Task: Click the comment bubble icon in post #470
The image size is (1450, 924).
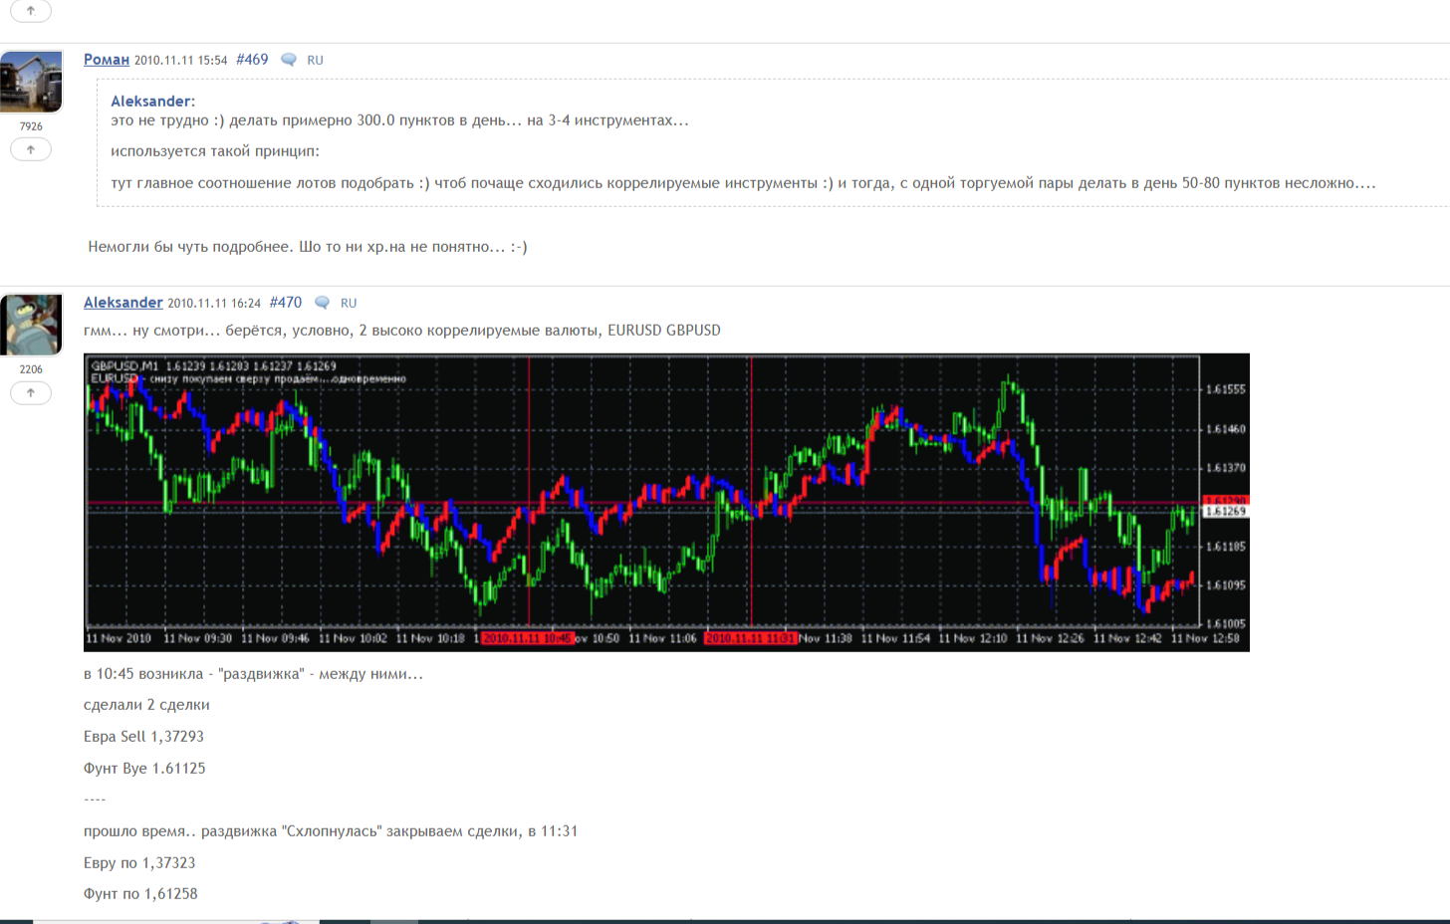Action: pos(322,303)
